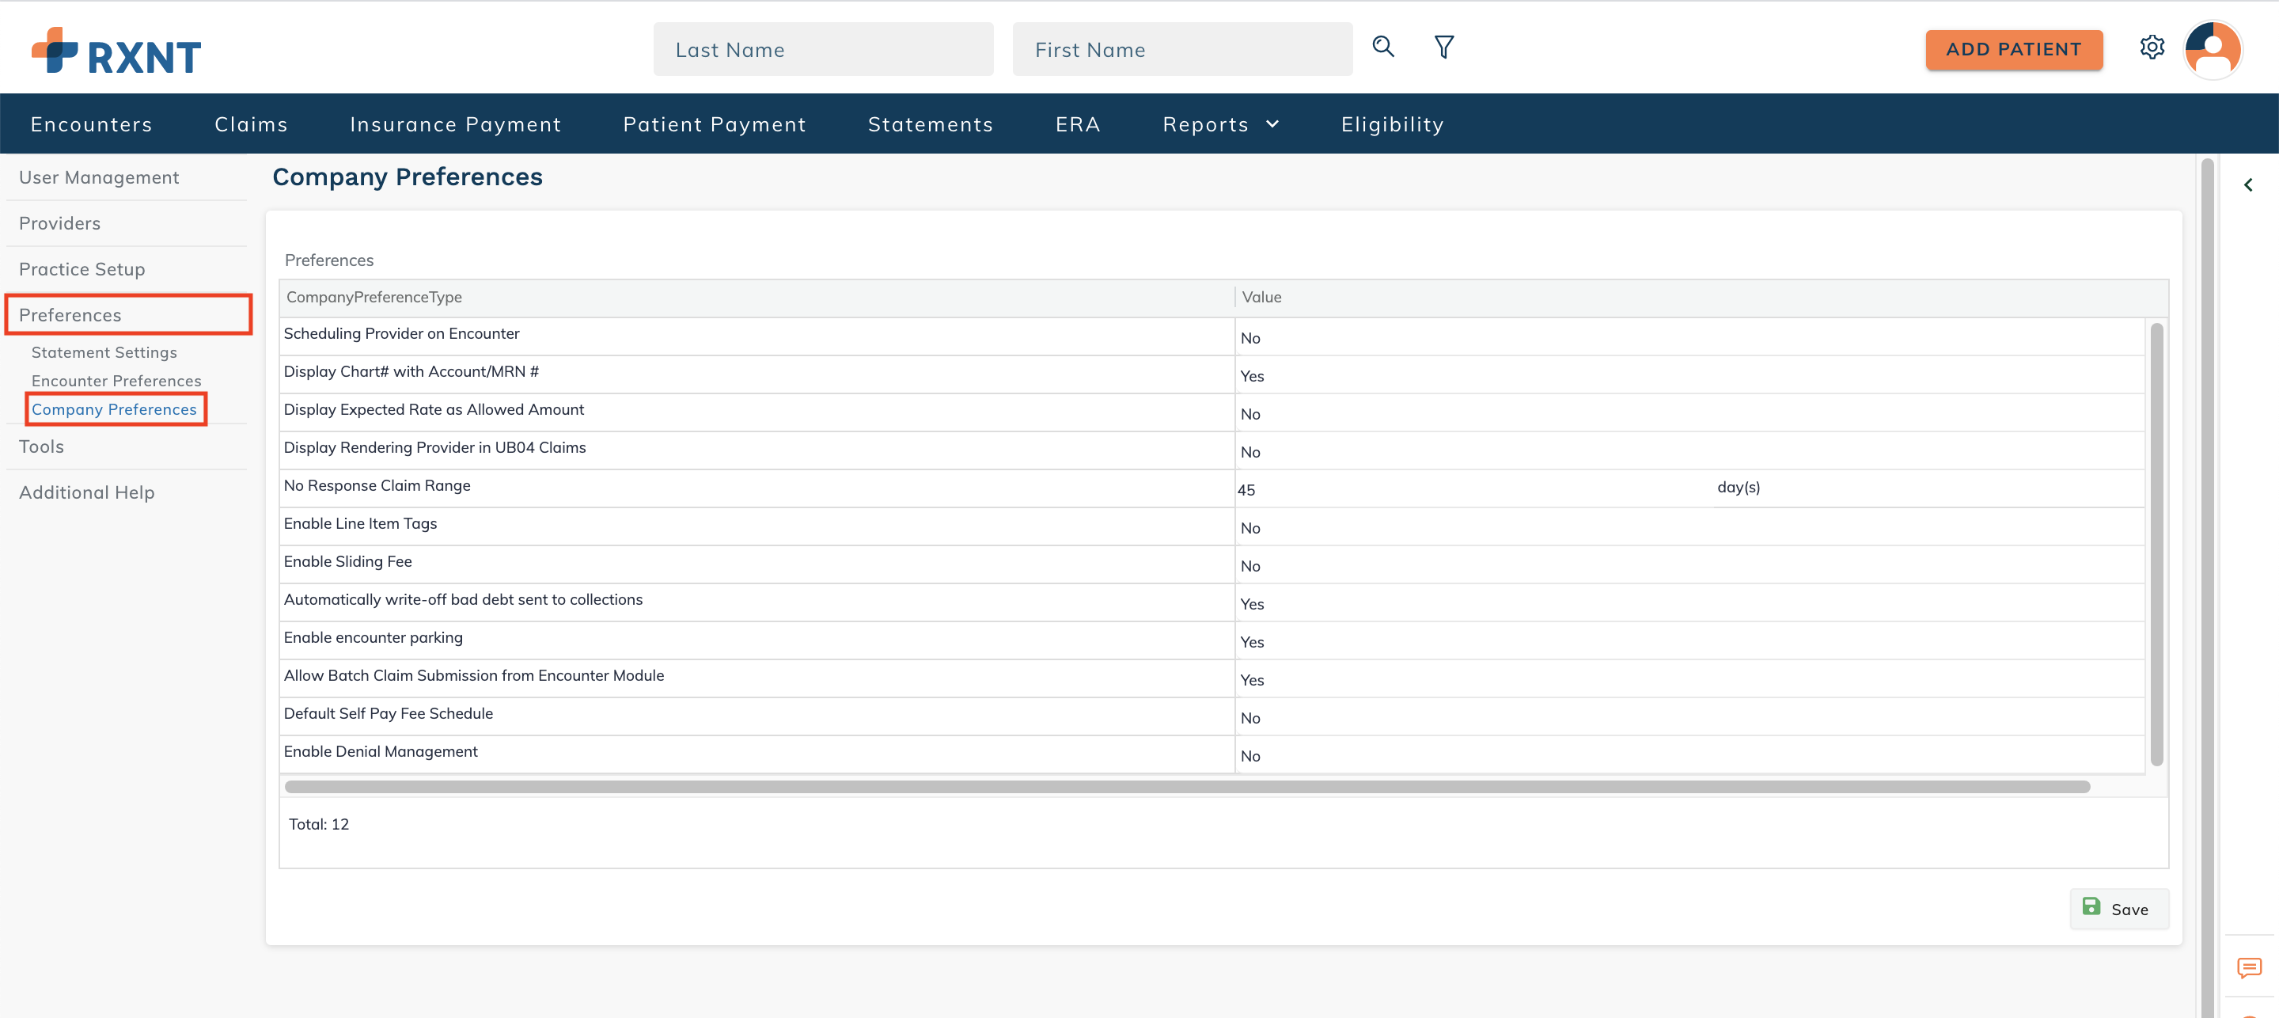Screen dimensions: 2279x1018
Task: Open Company Preferences link
Action: click(114, 409)
